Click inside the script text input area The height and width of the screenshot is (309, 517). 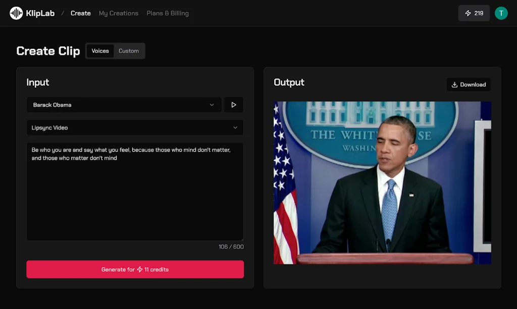pos(135,192)
